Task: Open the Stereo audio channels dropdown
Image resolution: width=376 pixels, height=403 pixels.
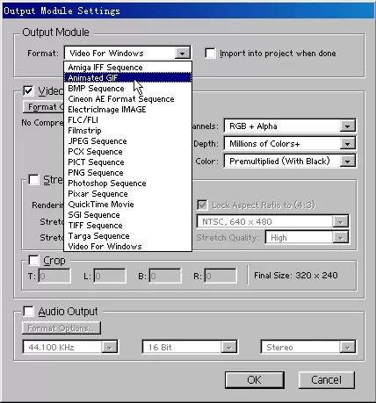Action: tap(308, 347)
